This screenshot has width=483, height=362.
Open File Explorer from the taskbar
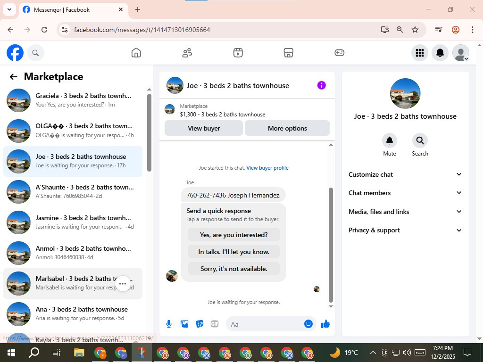tap(79, 353)
